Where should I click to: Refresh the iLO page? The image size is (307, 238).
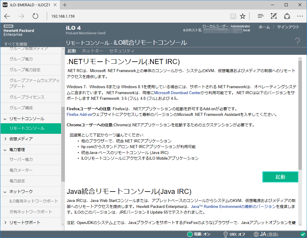tap(35, 16)
